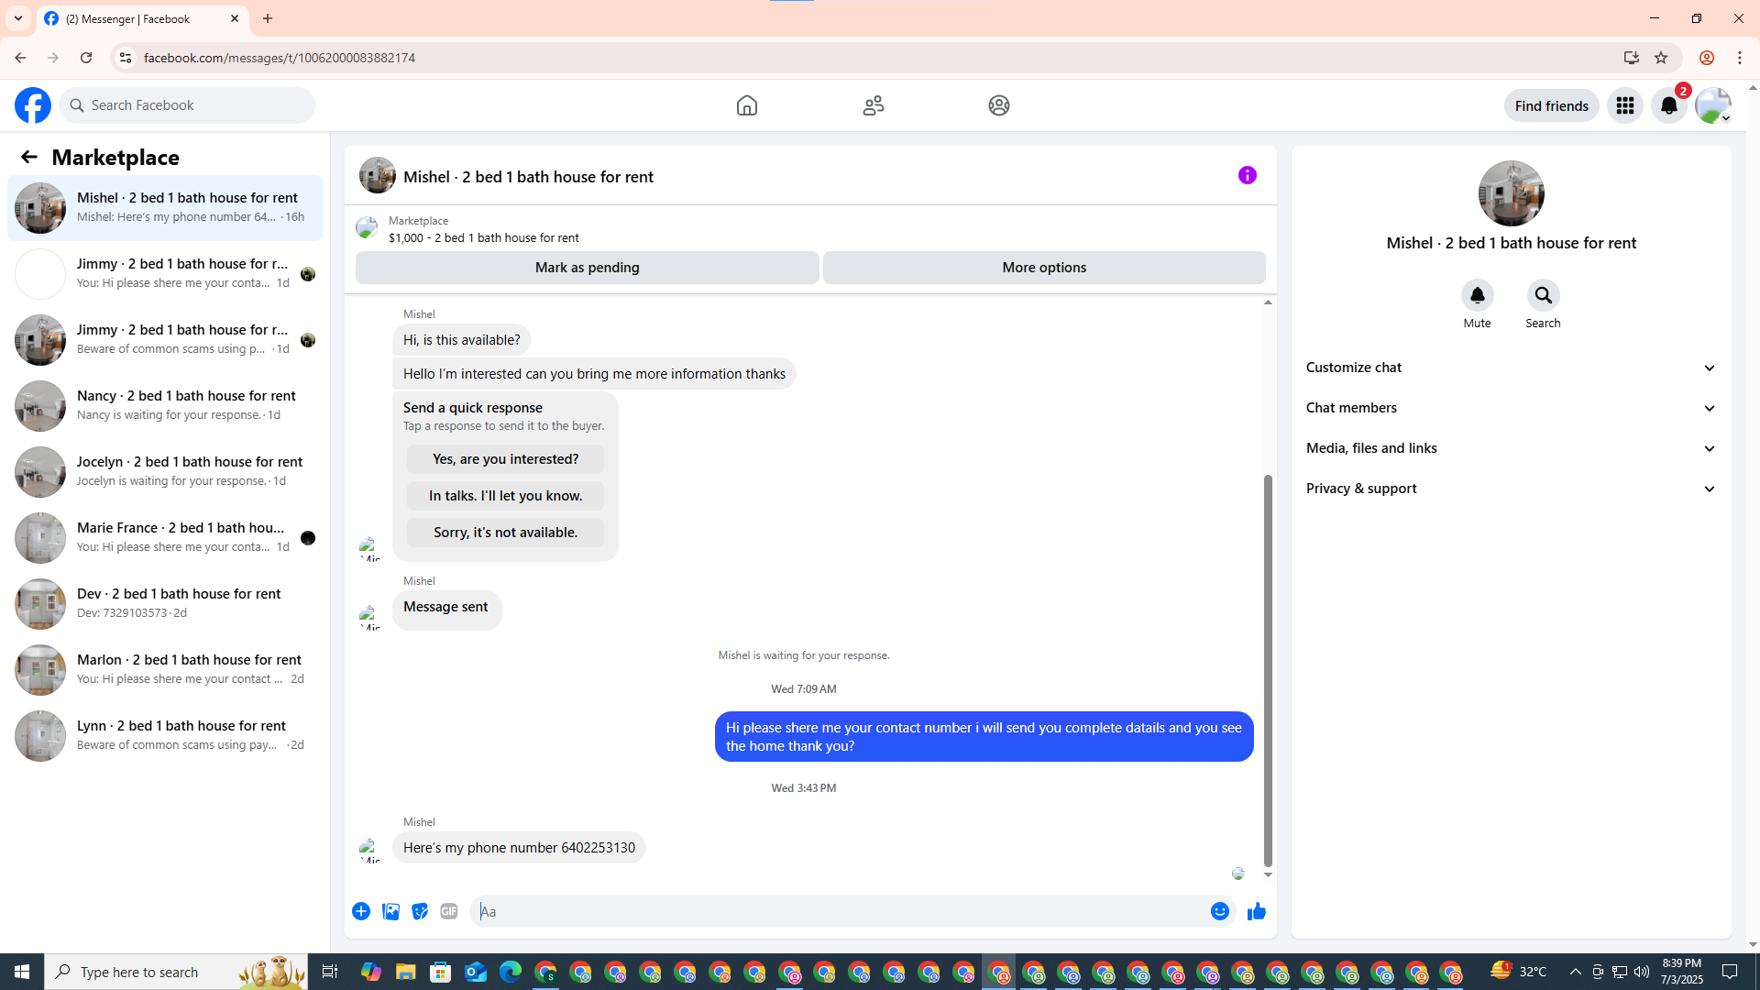Open the Friends tab
Screen dimensions: 1760x990
click(873, 105)
